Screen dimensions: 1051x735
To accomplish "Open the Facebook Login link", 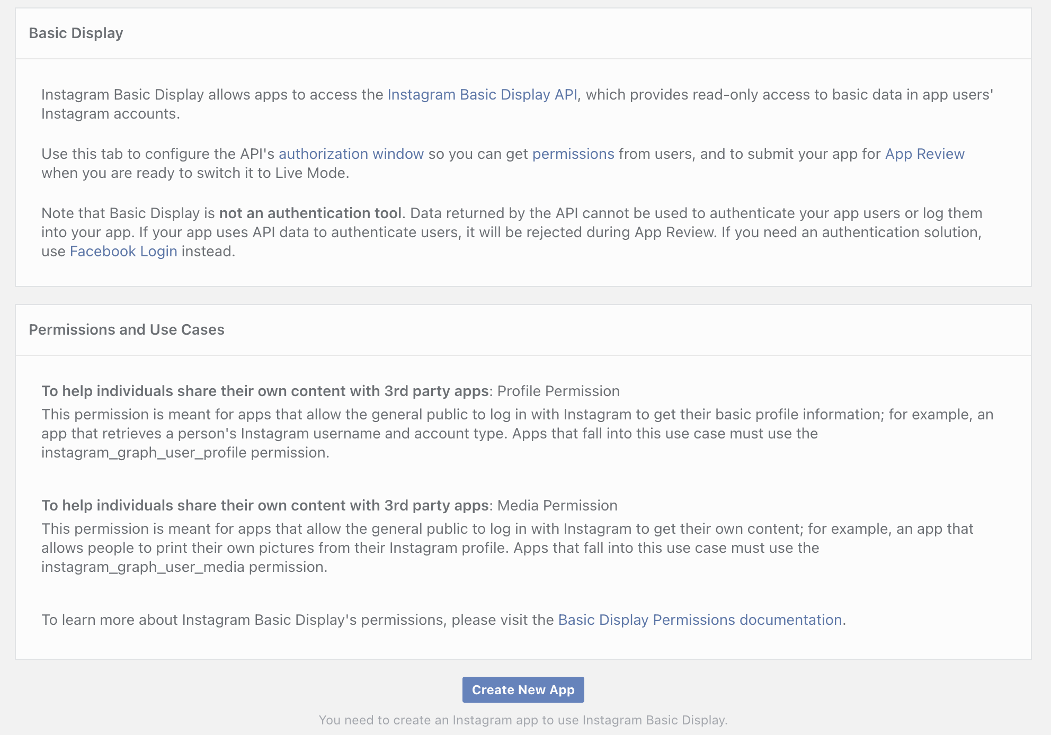I will (123, 251).
